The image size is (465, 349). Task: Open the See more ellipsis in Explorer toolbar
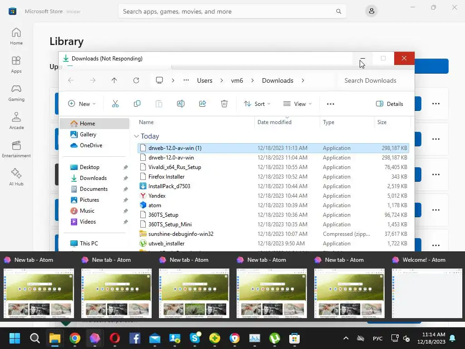[x=331, y=104]
